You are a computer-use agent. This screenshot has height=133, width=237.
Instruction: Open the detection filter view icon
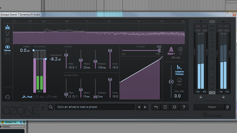point(8,34)
